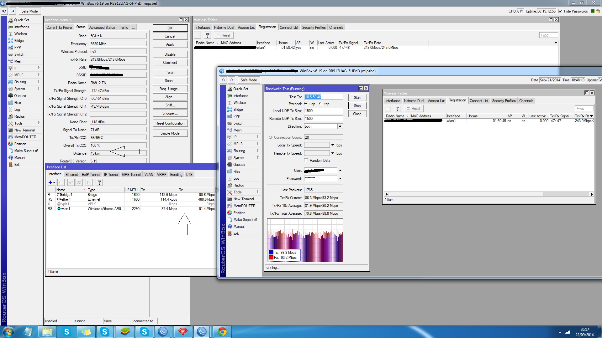
Task: Click the Stop button in Bandwidth Test
Action: tap(357, 106)
